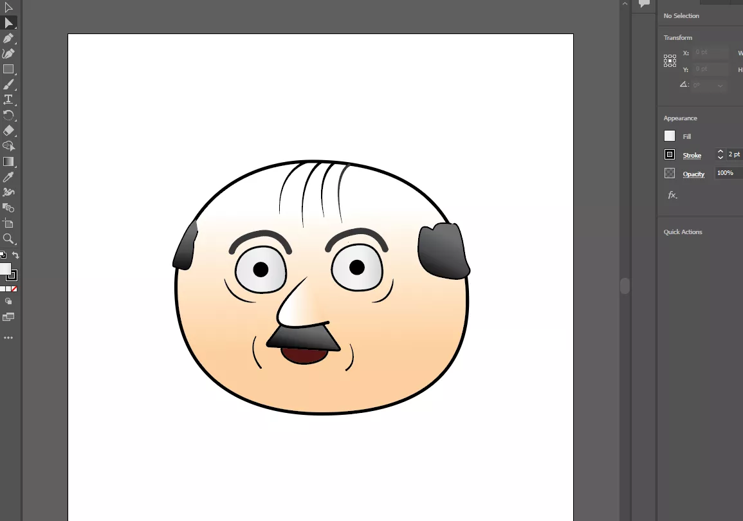Image resolution: width=743 pixels, height=521 pixels.
Task: Select the Gradient tool
Action: (8, 161)
